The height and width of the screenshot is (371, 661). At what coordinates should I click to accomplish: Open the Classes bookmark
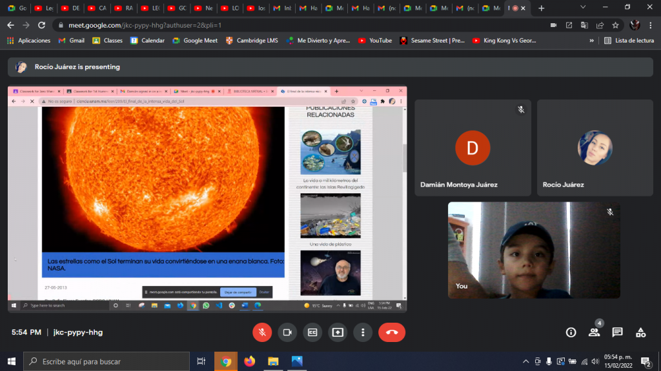click(x=107, y=41)
